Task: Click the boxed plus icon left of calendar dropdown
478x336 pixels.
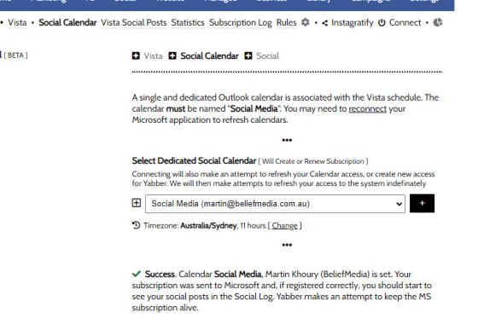Action: (x=137, y=203)
